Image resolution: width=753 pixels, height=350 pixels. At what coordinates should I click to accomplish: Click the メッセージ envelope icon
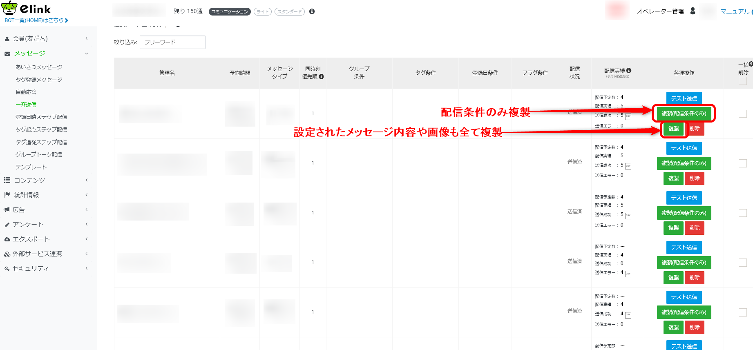[x=7, y=54]
